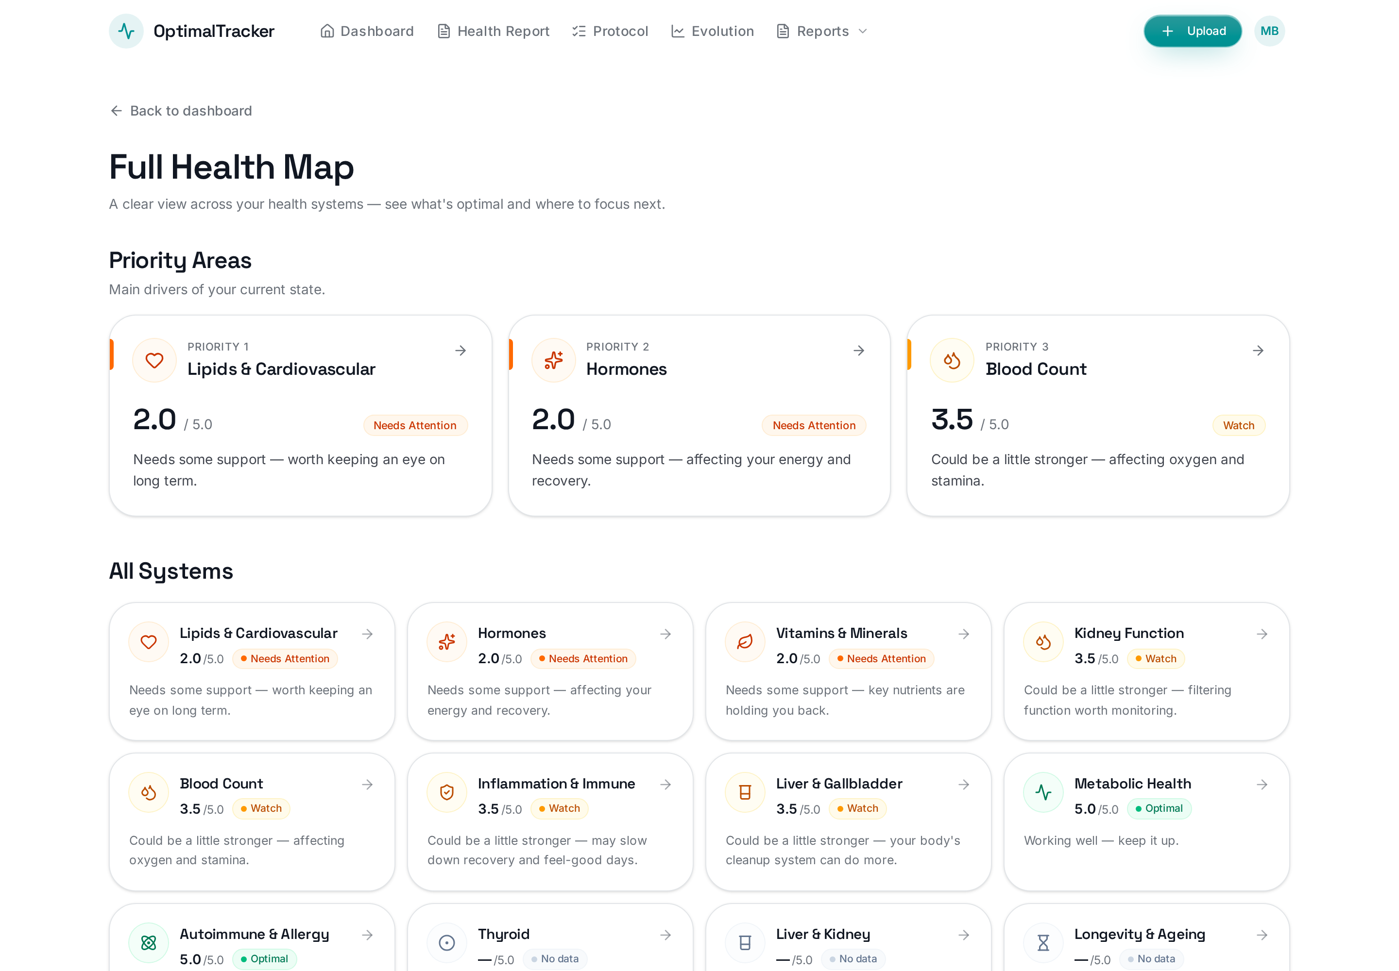Click 'Working well — keep it up.' text
The width and height of the screenshot is (1399, 971).
[x=1101, y=840]
